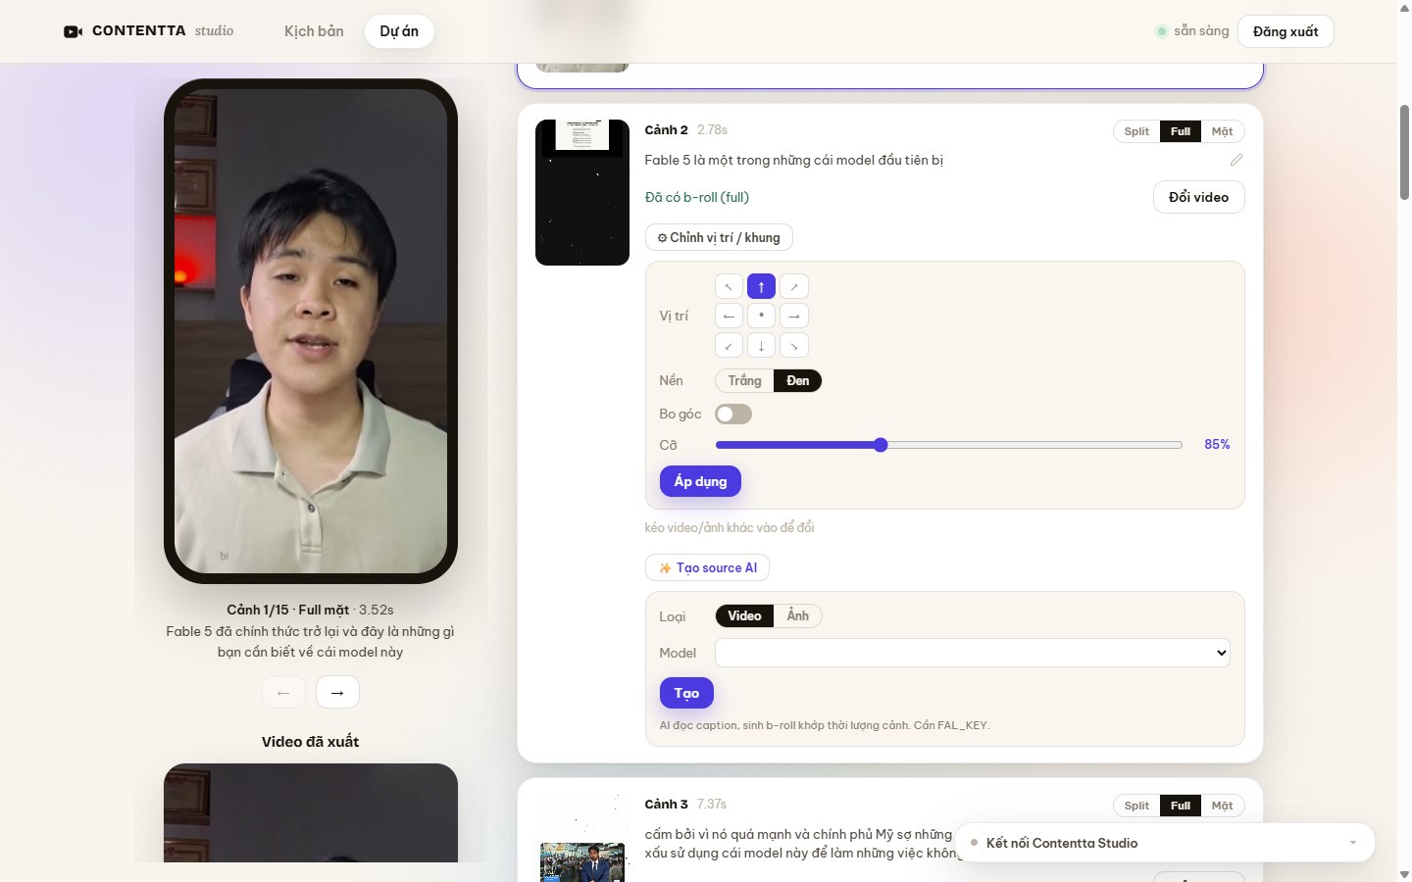Set position to bottom-center down arrow
Screen dimensions: 1412x882
point(761,345)
